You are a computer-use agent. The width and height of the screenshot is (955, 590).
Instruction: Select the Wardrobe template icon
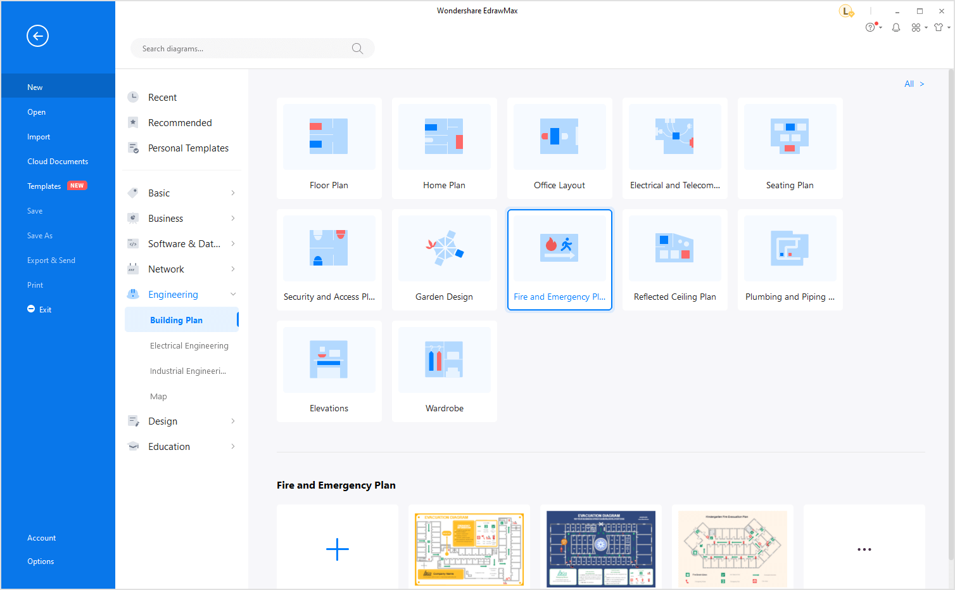444,359
